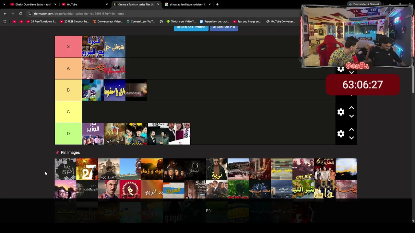The image size is (415, 233).
Task: Open the browser apps grid
Action: point(4,22)
